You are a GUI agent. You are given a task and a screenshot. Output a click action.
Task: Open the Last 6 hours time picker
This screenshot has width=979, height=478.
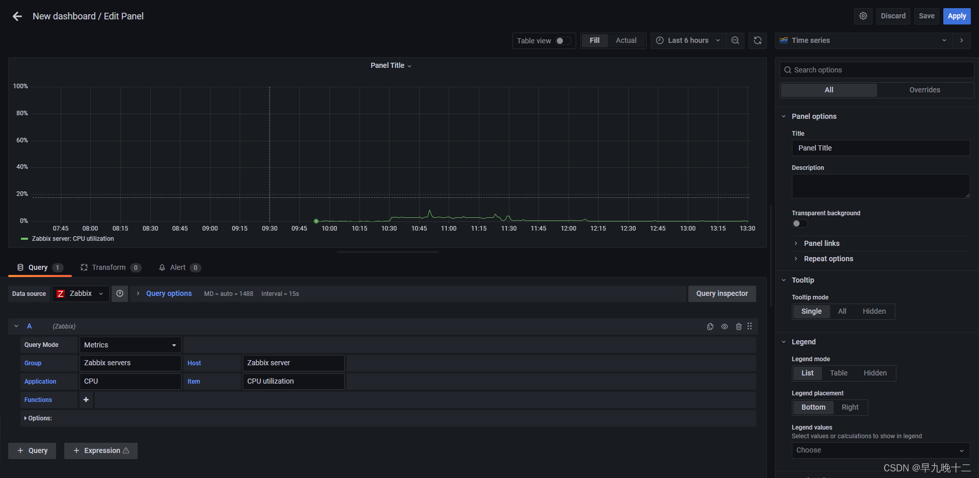pyautogui.click(x=688, y=40)
